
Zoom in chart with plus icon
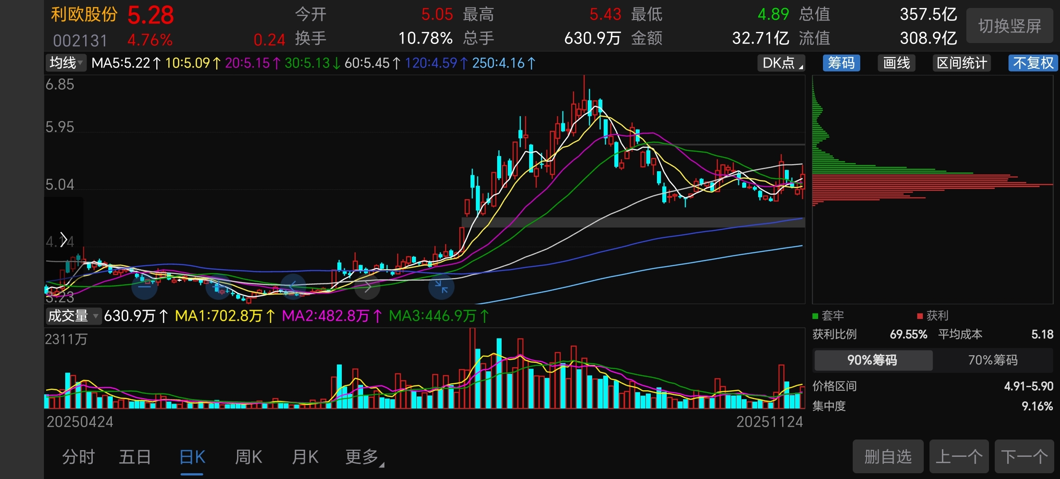tap(218, 287)
